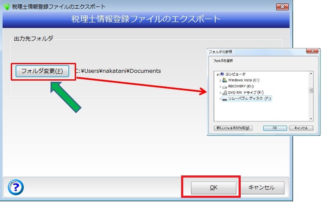This screenshot has width=322, height=203.
Task: Click the DVD RW drive (E:) icon
Action: click(224, 93)
